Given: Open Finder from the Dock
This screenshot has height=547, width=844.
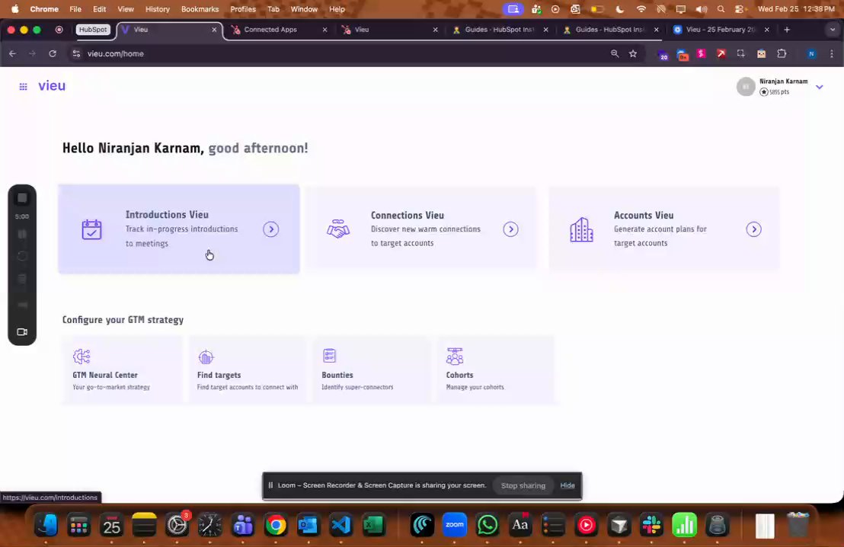Looking at the screenshot, I should (x=46, y=525).
